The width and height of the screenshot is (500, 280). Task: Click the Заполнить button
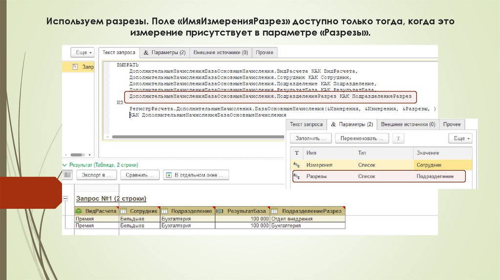[x=311, y=139]
